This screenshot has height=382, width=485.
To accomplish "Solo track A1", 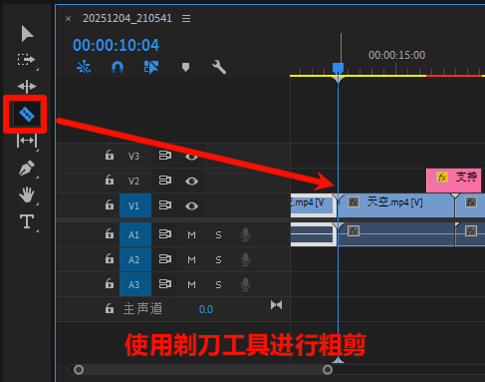I will tap(218, 235).
